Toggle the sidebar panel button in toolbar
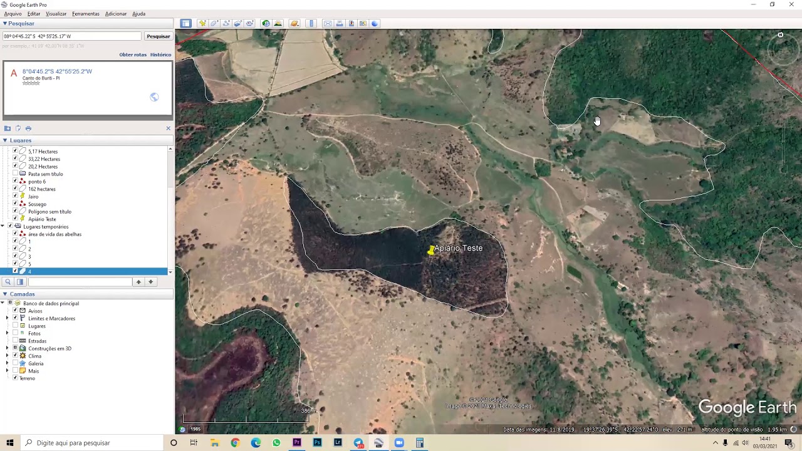Viewport: 802px width, 451px height. (x=185, y=23)
